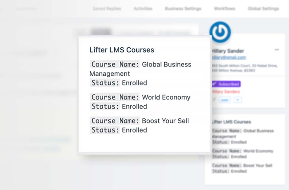The width and height of the screenshot is (289, 190).
Task: Open the Workflows tab
Action: pyautogui.click(x=224, y=8)
